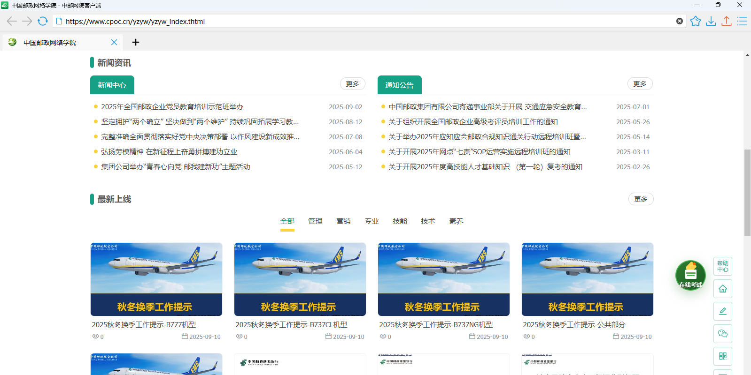Click the favorites star icon
This screenshot has width=751, height=375.
pos(696,21)
